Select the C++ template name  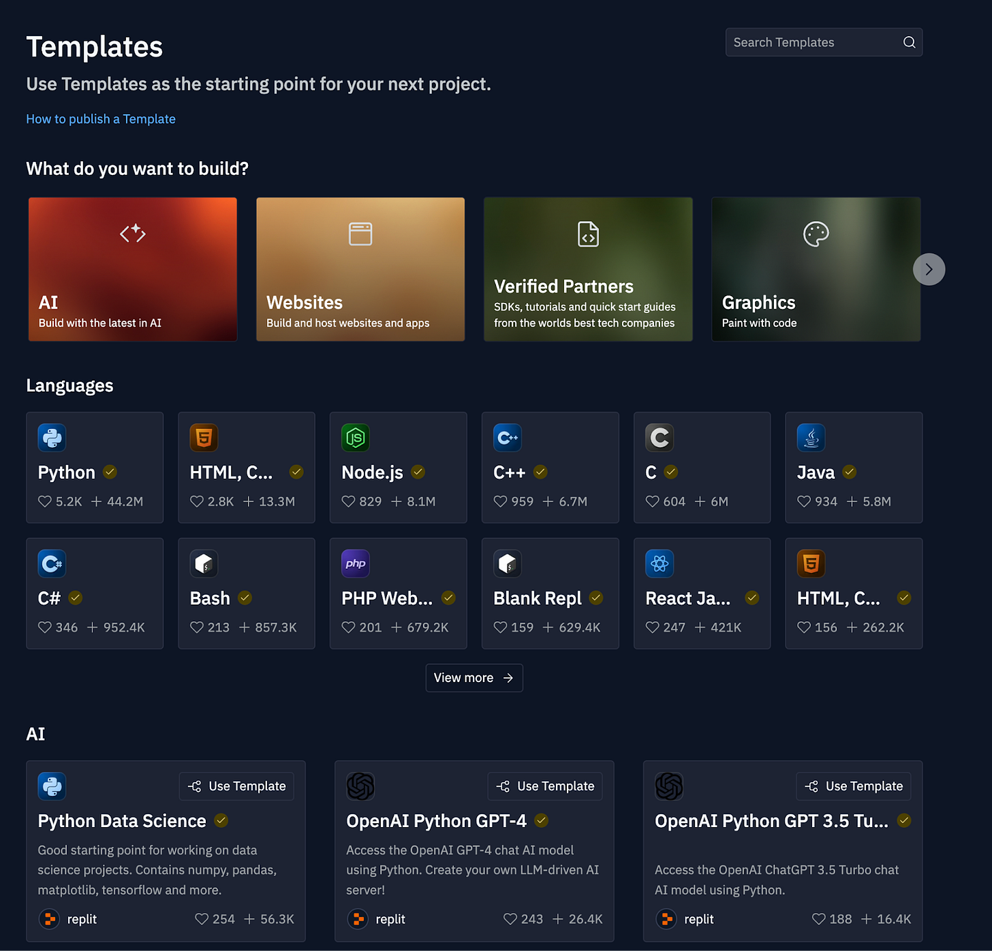(x=510, y=472)
